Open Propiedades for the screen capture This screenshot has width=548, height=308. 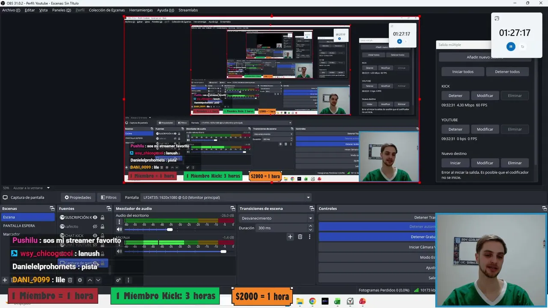pos(78,197)
